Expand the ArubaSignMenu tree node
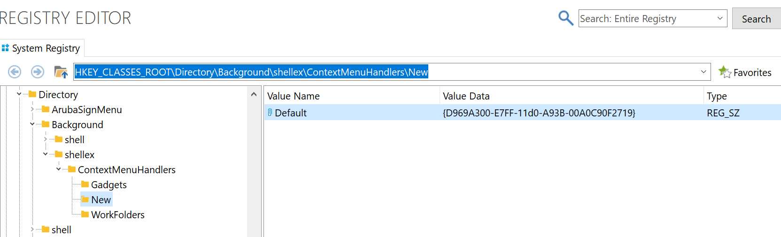The width and height of the screenshot is (781, 237). tap(32, 109)
